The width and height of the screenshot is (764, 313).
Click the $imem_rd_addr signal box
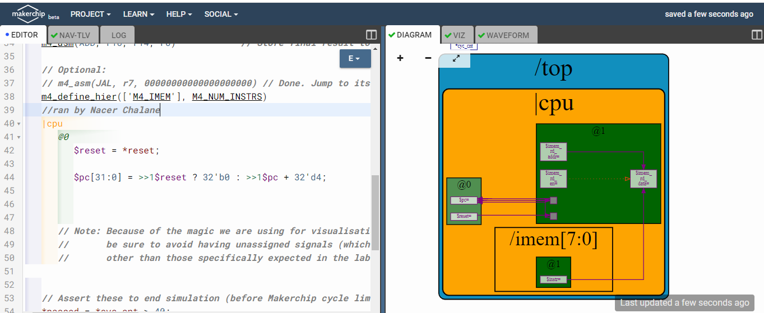(x=553, y=152)
